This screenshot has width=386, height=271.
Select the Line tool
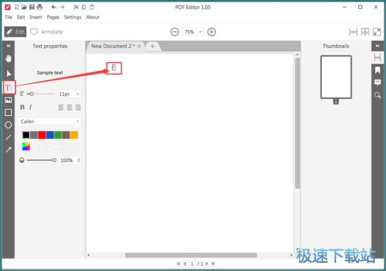[x=8, y=137]
